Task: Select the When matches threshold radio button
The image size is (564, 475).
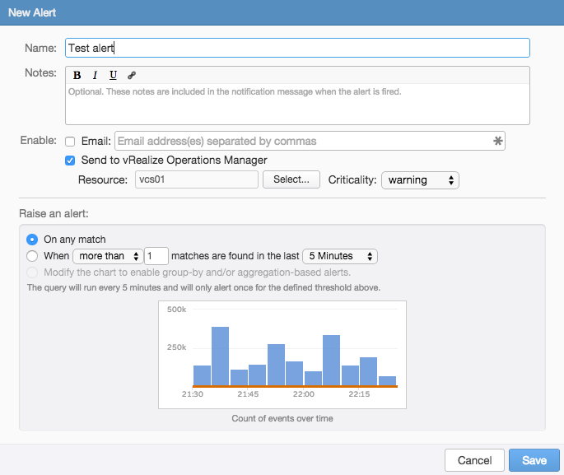Action: 32,256
